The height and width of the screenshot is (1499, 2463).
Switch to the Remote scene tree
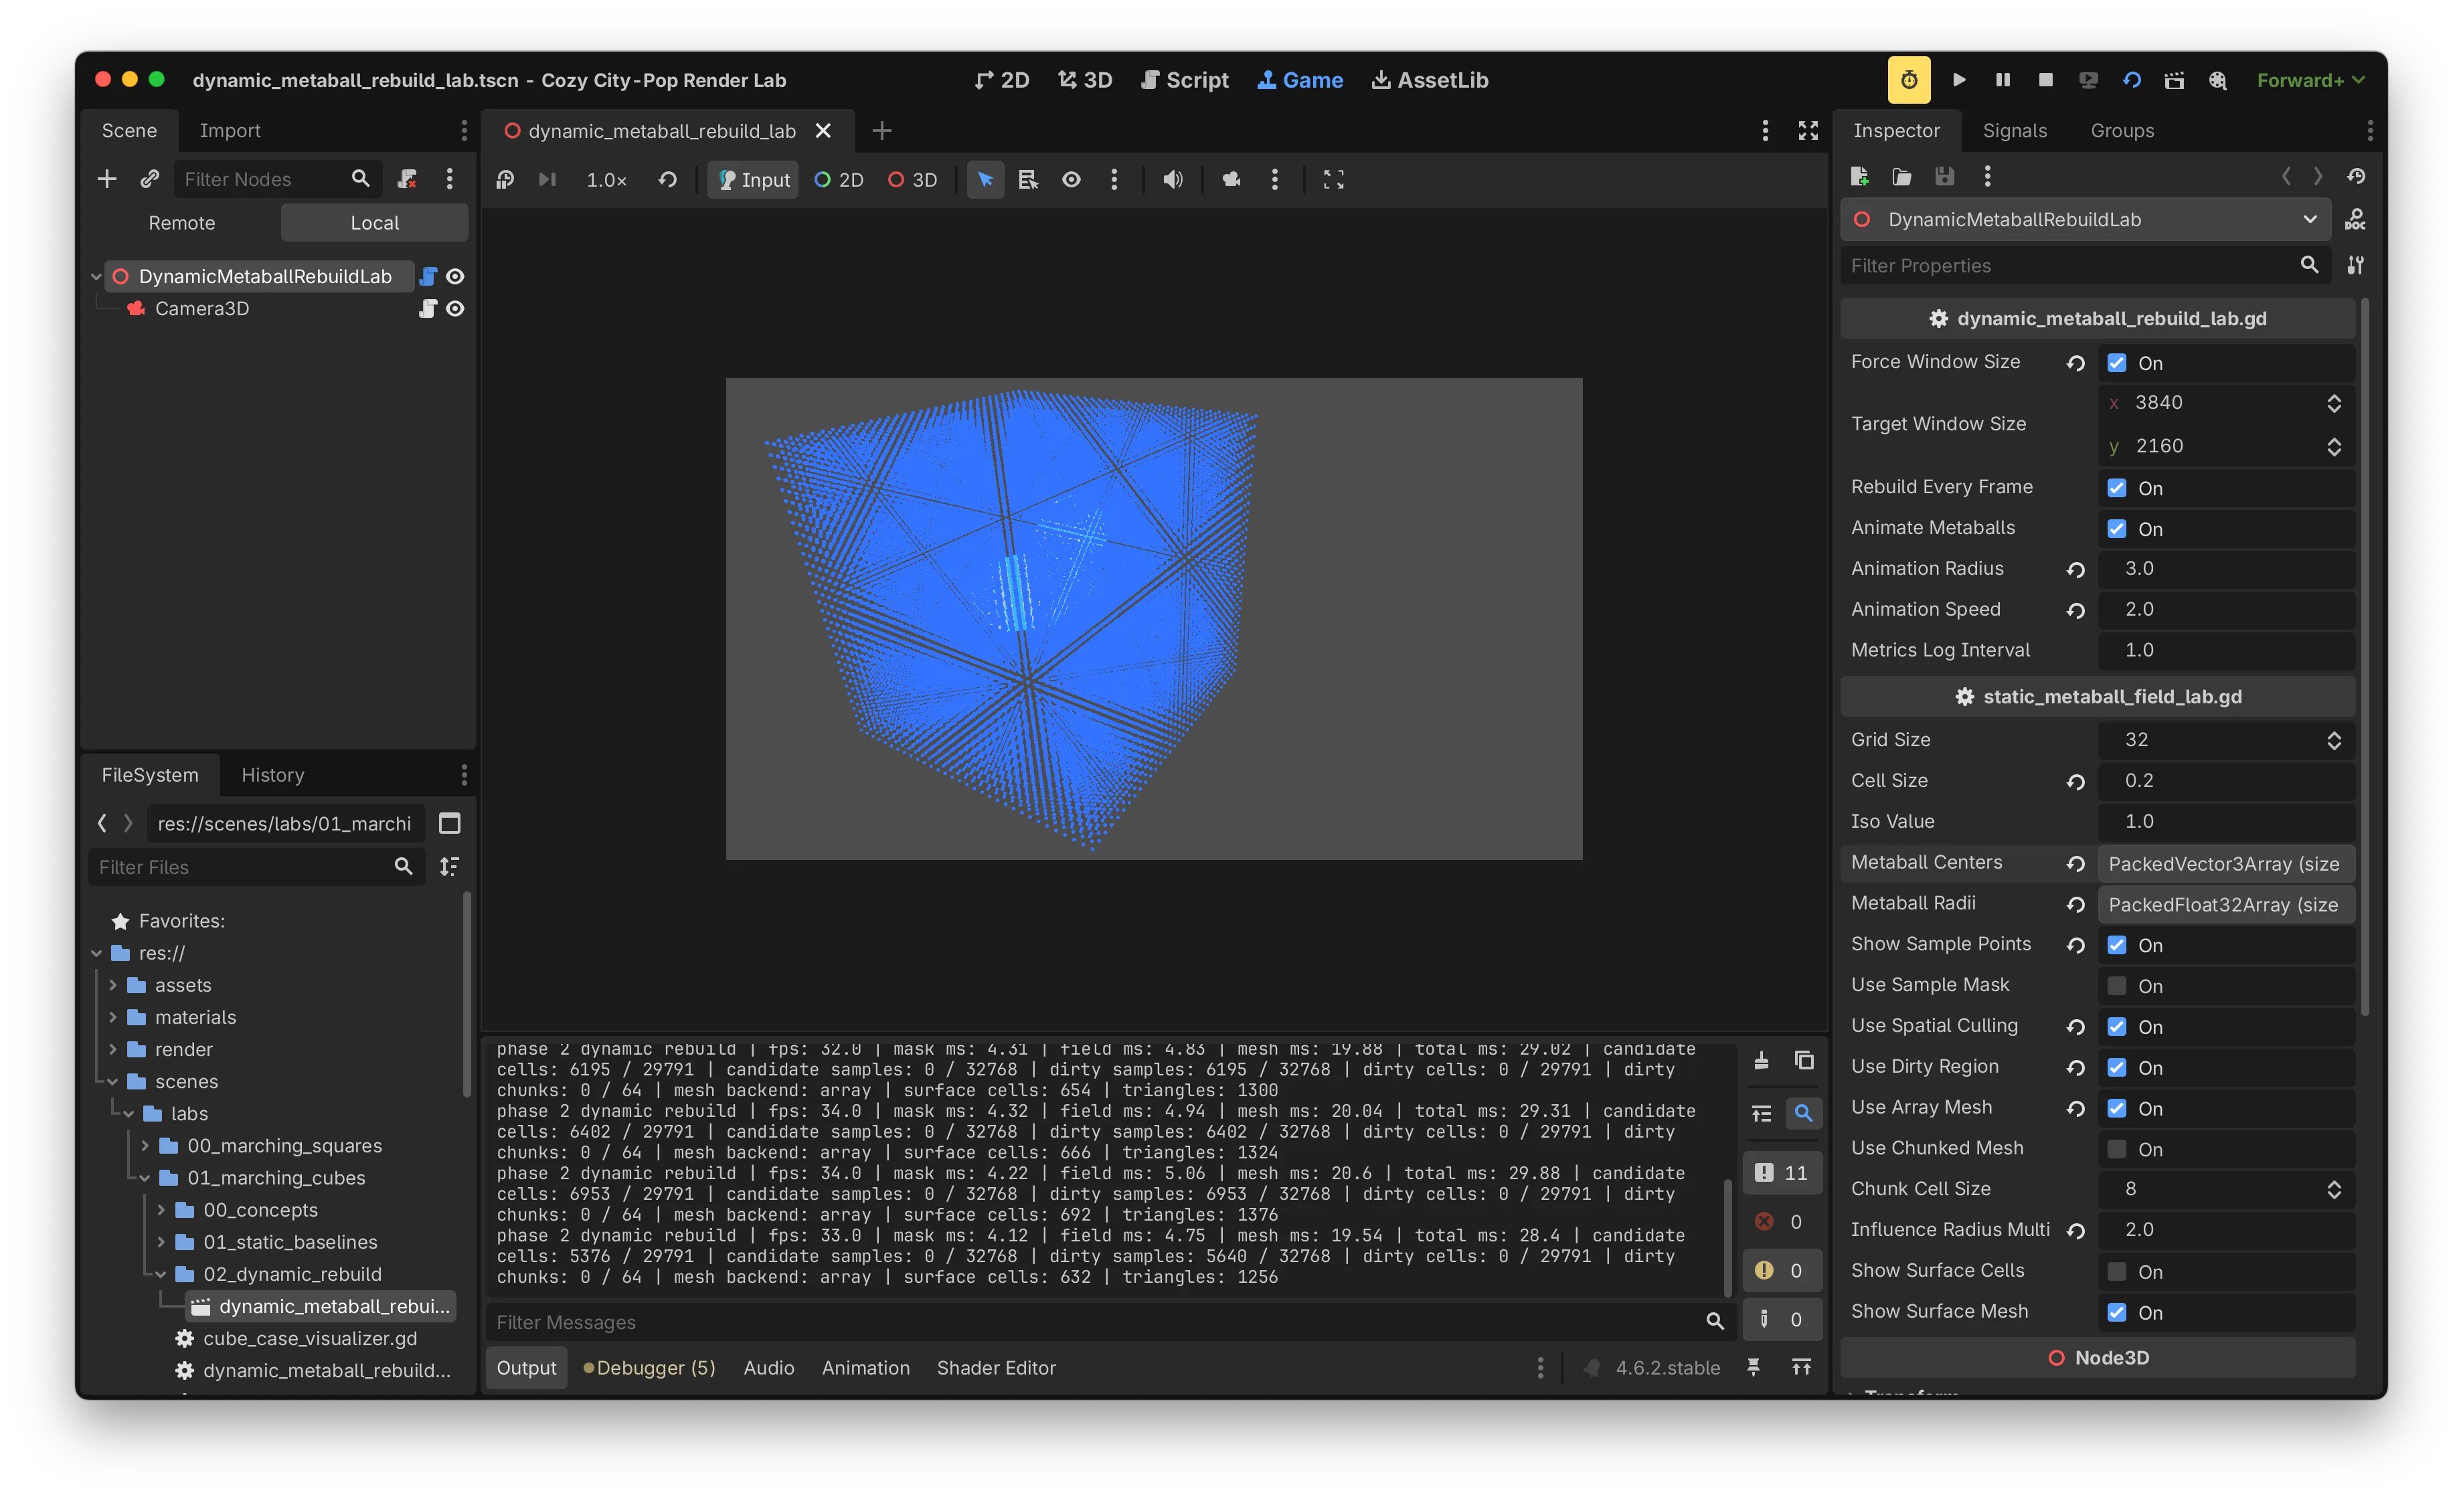tap(182, 223)
